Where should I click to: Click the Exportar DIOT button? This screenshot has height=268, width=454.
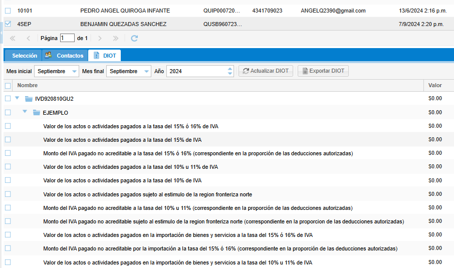pos(323,71)
